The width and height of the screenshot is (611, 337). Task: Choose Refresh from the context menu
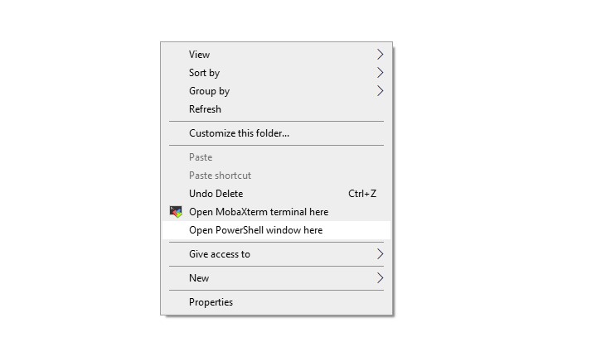[x=205, y=109]
